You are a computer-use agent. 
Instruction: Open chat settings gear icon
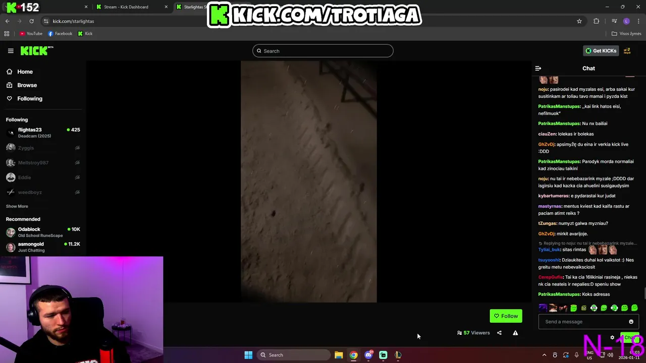612,338
